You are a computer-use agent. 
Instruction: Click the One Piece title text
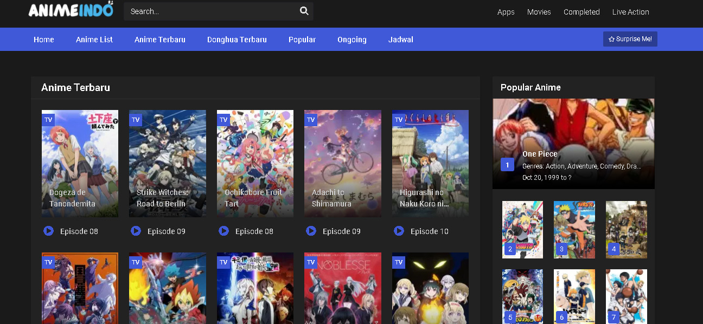coord(540,154)
